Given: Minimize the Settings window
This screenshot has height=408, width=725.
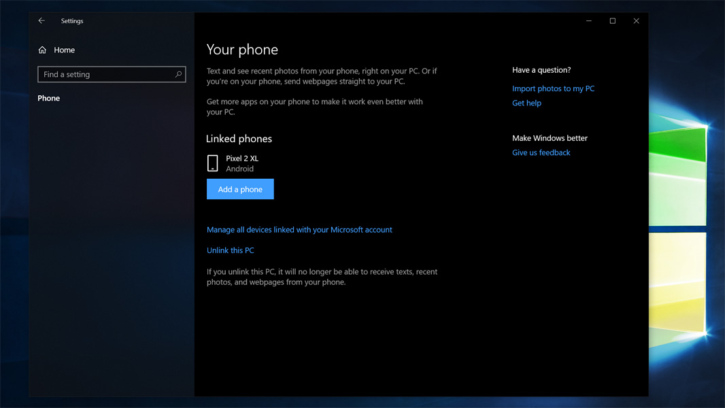Looking at the screenshot, I should pos(589,21).
